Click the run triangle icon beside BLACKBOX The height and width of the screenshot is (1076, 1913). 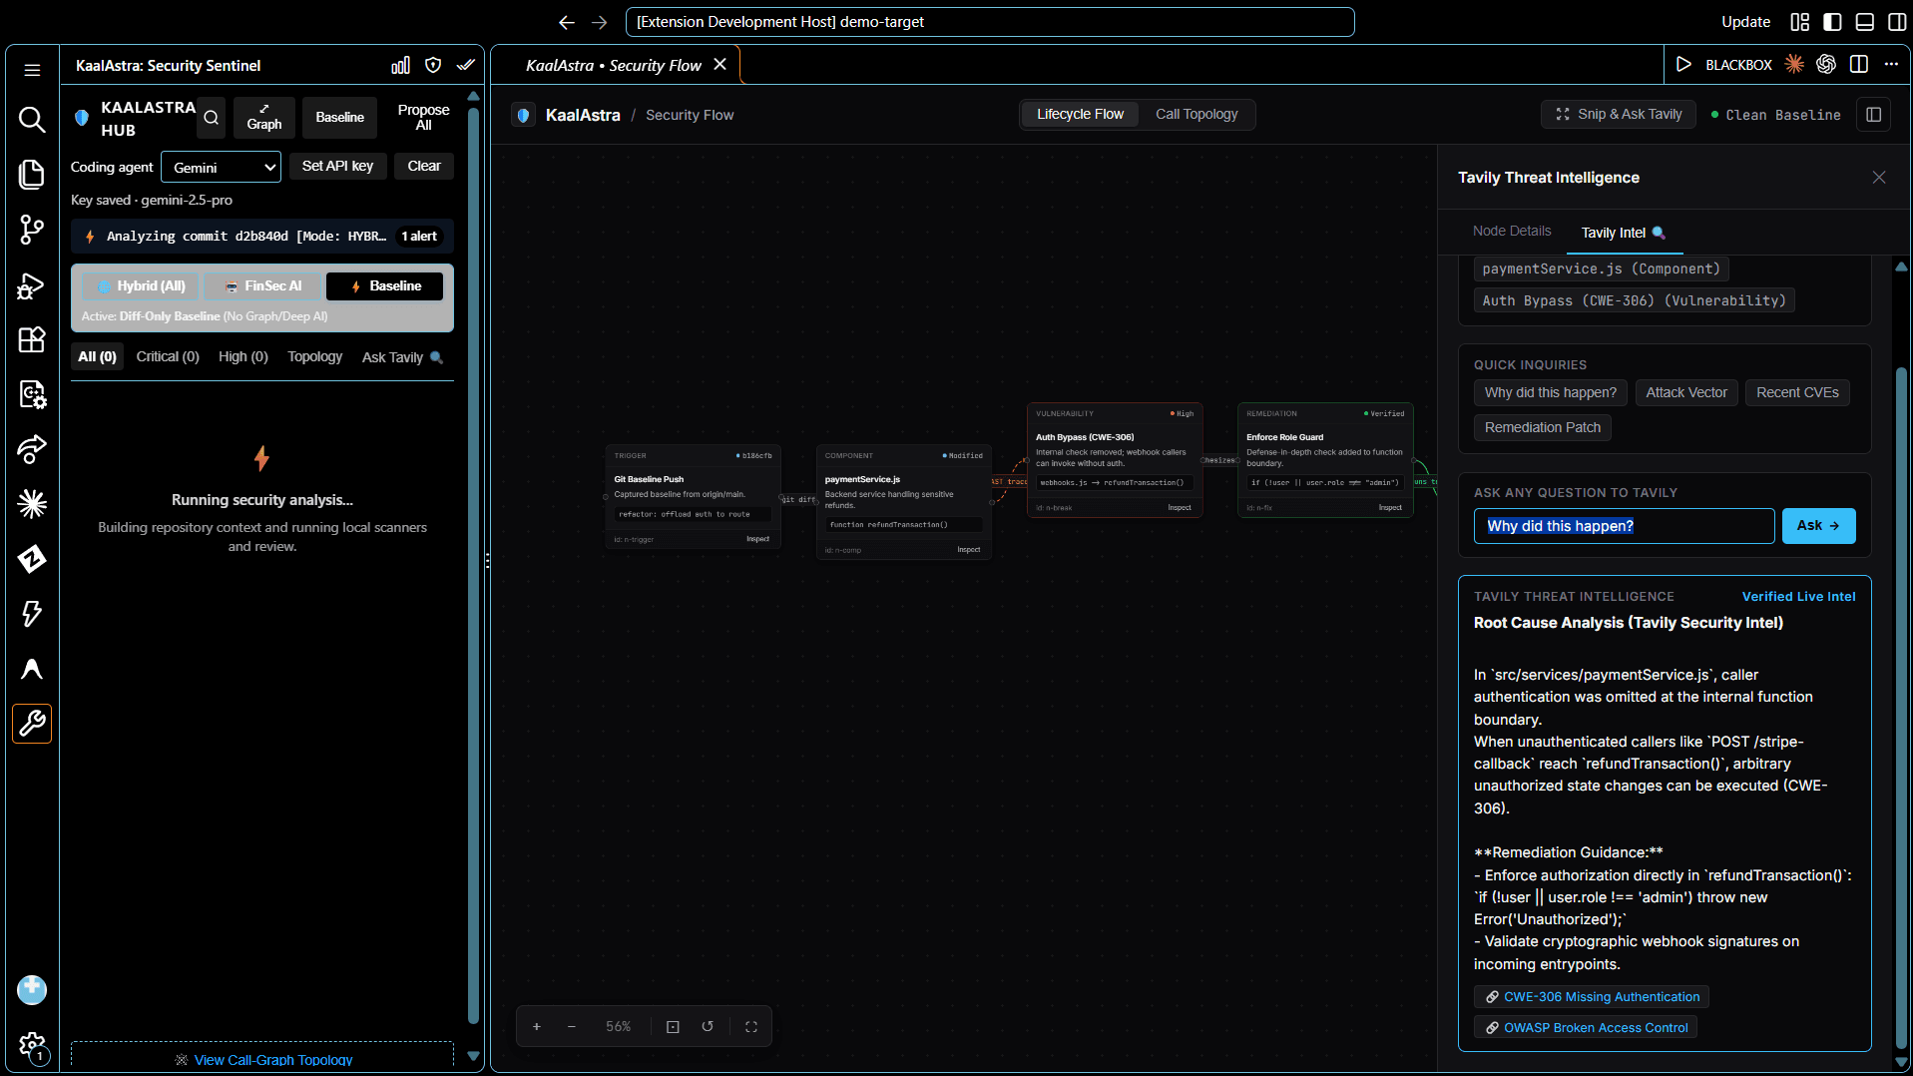[x=1683, y=65]
